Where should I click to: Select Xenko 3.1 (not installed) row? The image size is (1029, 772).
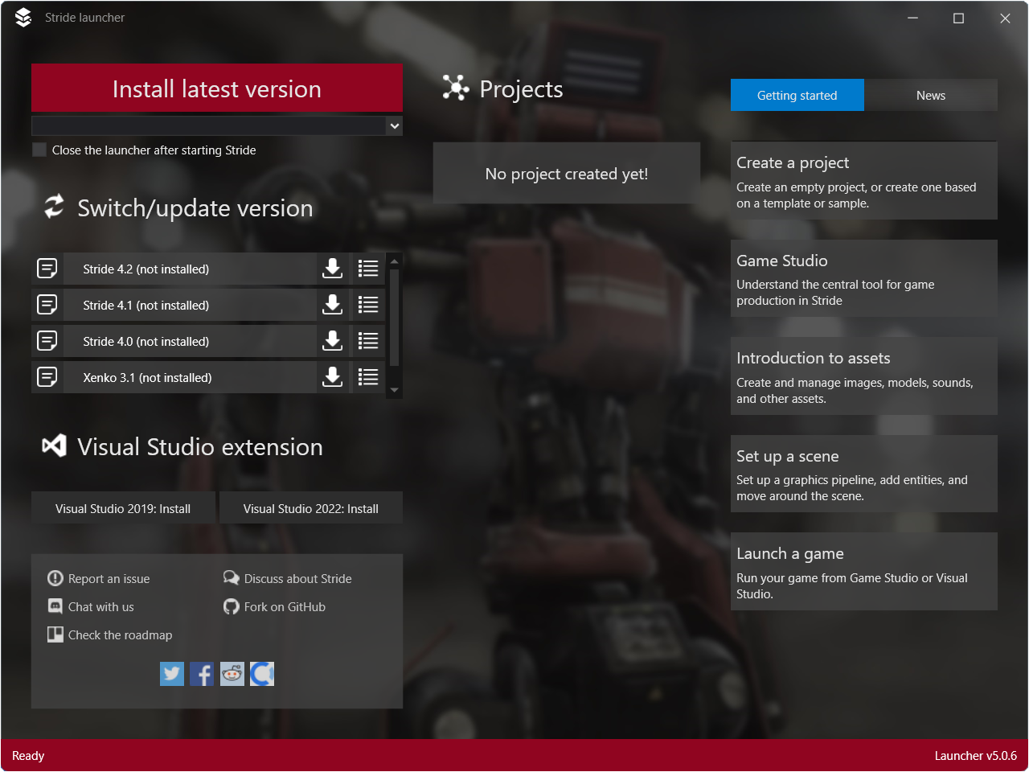click(x=190, y=377)
